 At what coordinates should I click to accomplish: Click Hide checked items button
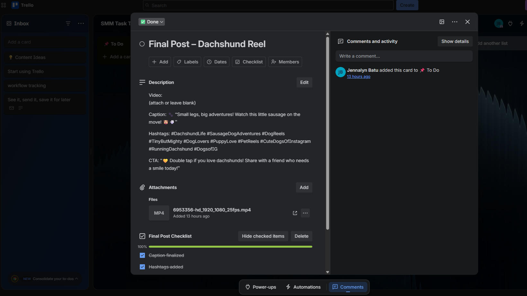tap(263, 236)
